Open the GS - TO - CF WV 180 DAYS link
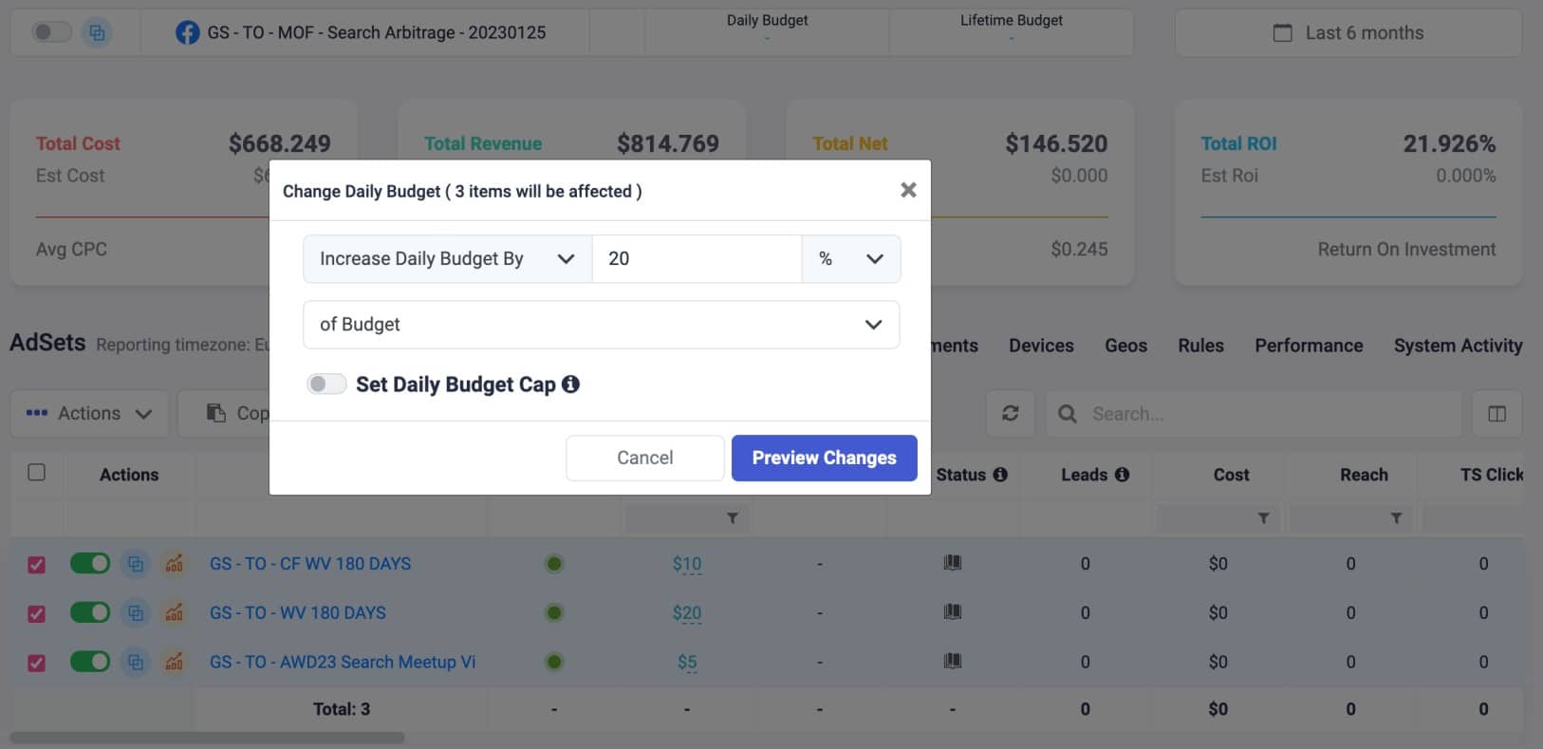Viewport: 1543px width, 749px height. coord(310,564)
